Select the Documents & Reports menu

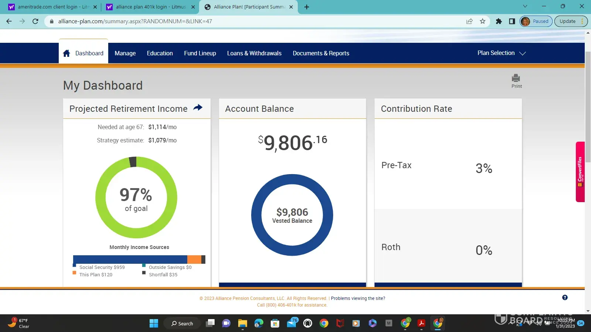pos(321,53)
